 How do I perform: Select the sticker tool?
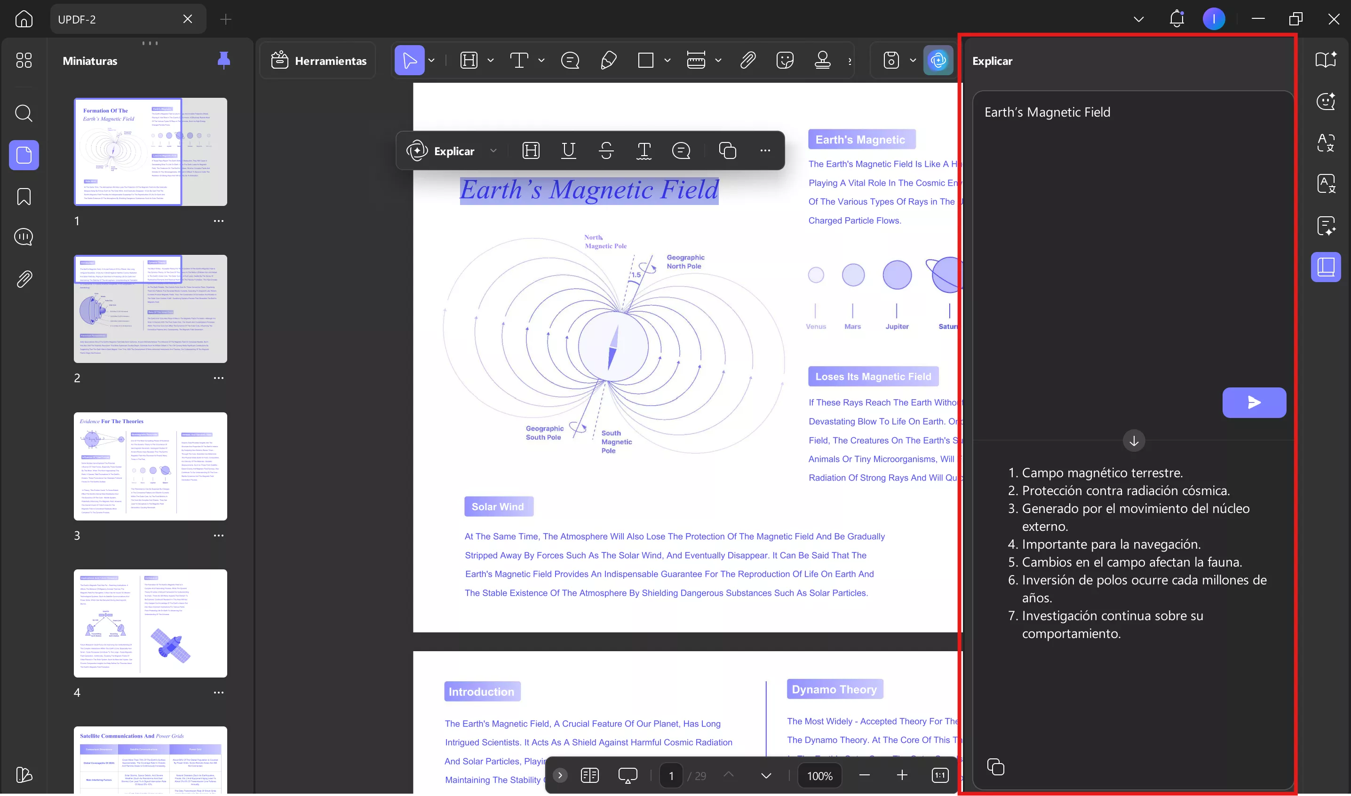[785, 60]
